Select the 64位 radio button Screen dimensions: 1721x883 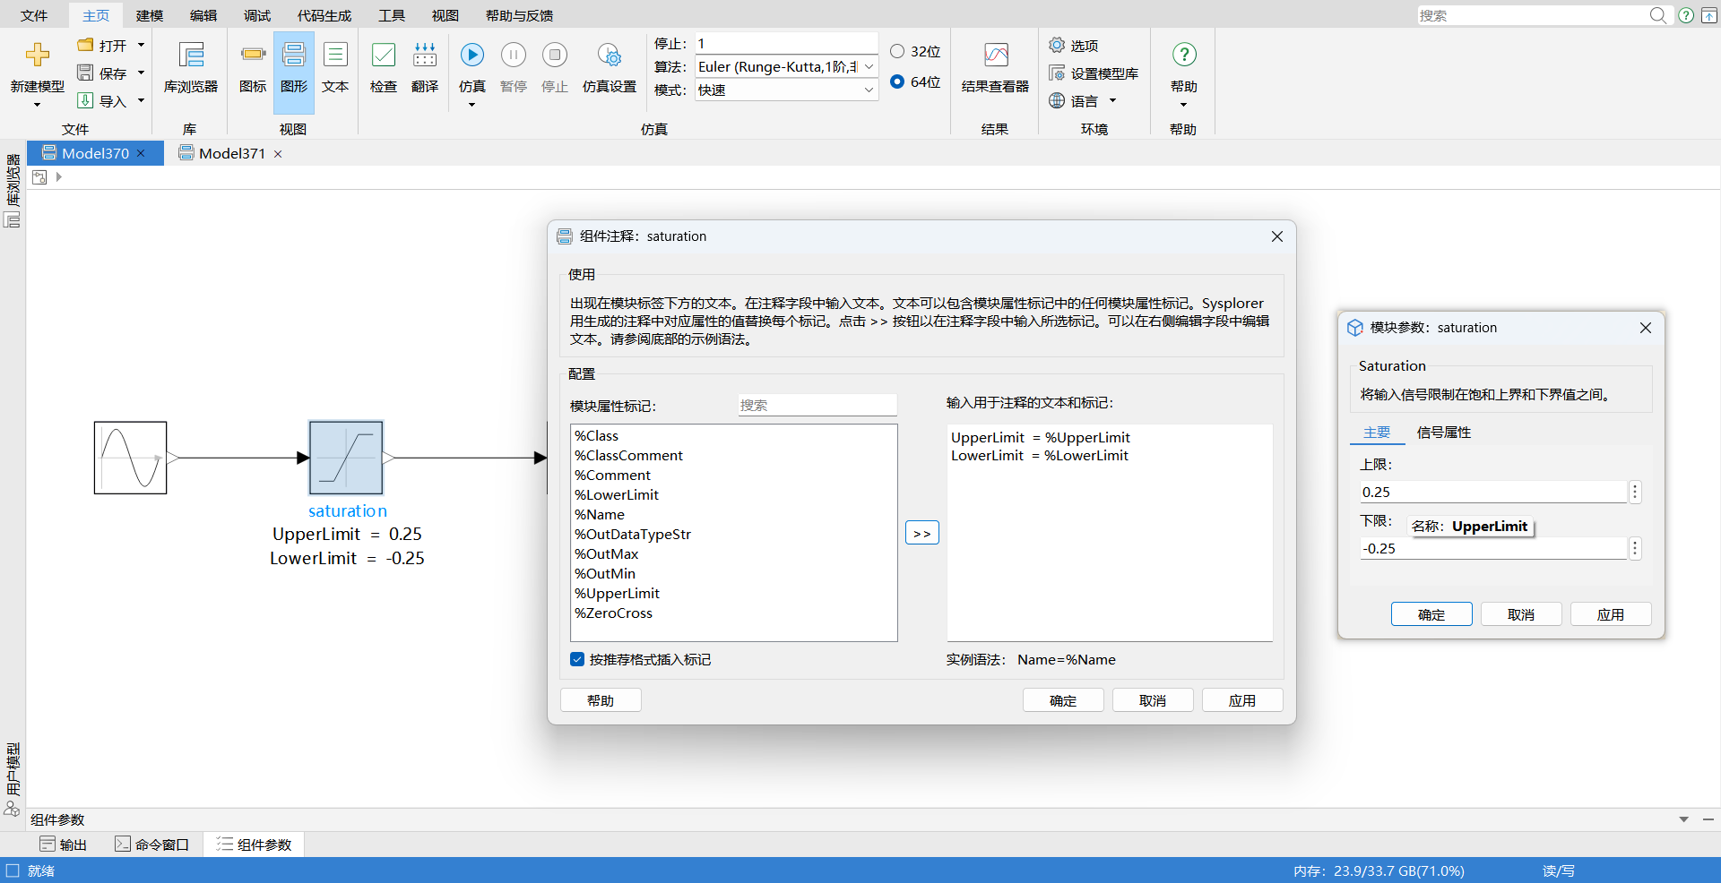[897, 81]
